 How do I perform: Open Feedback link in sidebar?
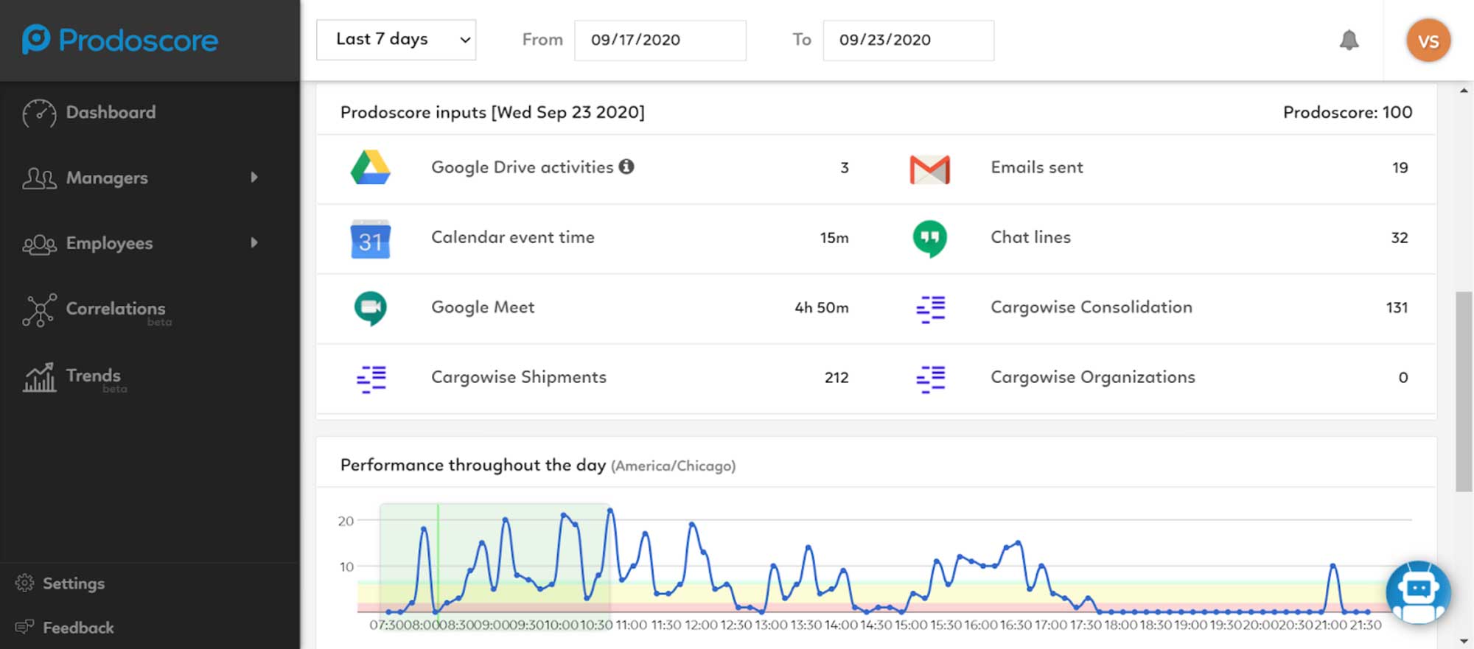(x=78, y=628)
